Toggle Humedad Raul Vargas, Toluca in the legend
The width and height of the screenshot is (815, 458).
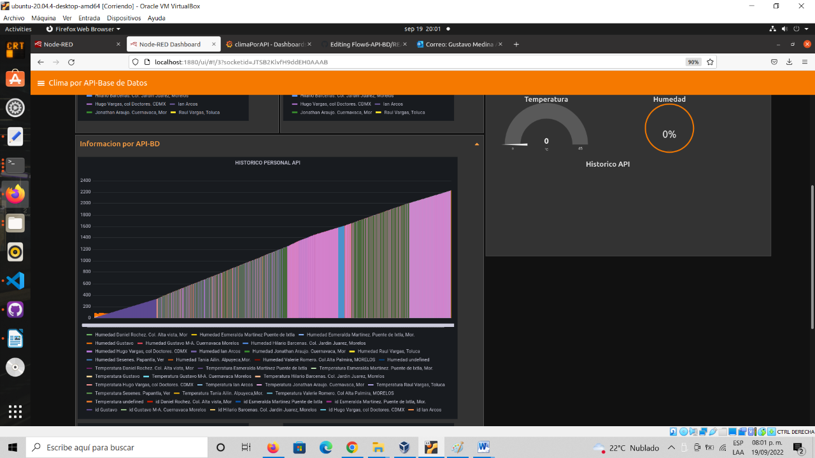[388, 351]
